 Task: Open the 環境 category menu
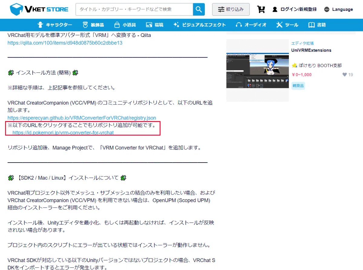coord(154,25)
